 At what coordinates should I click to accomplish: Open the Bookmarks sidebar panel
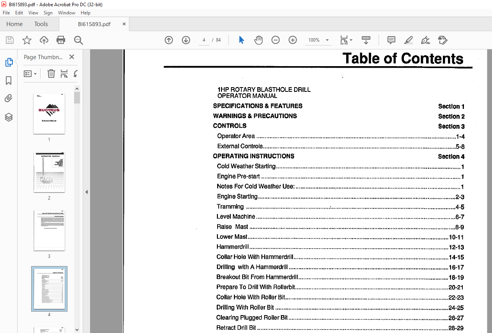pyautogui.click(x=9, y=81)
